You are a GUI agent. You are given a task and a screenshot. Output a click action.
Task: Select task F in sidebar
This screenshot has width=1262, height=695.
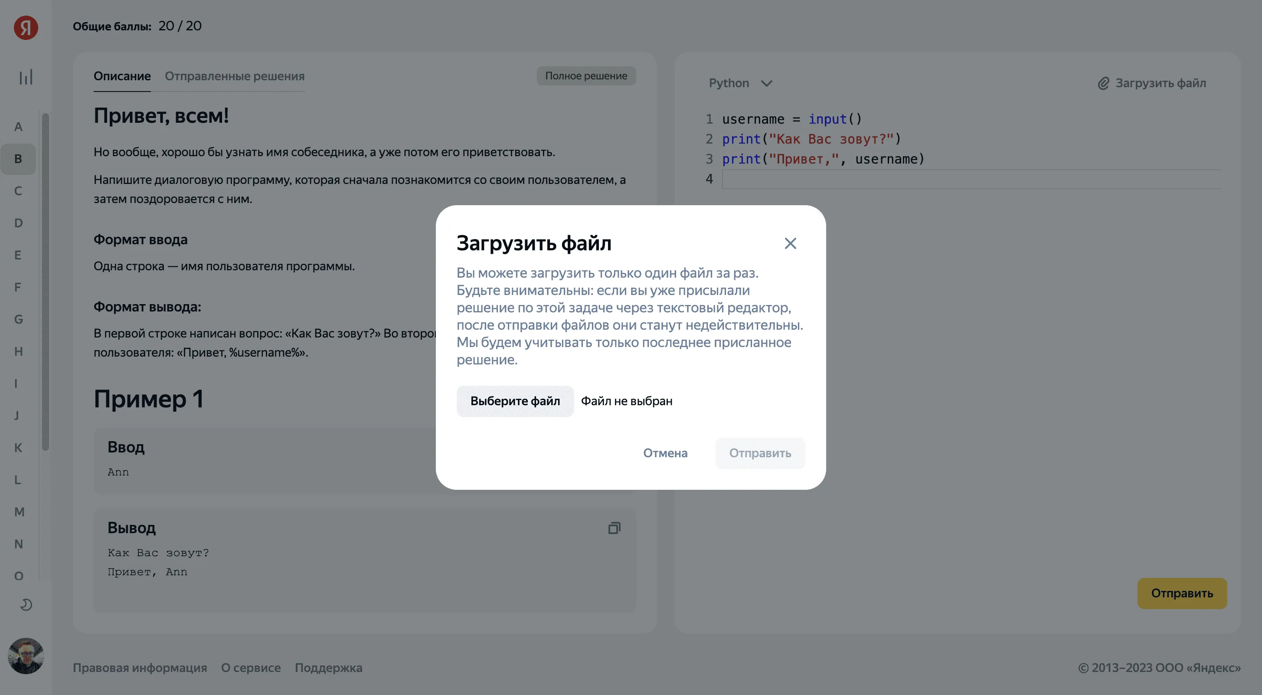pos(18,287)
